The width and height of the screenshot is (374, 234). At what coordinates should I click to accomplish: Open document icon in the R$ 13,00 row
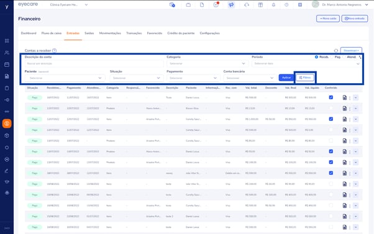coord(344,109)
